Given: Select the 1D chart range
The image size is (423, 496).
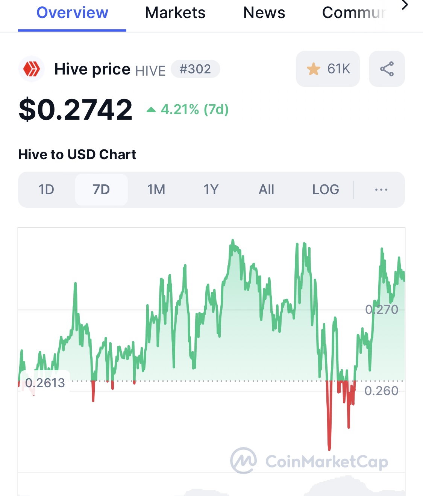Looking at the screenshot, I should 46,190.
